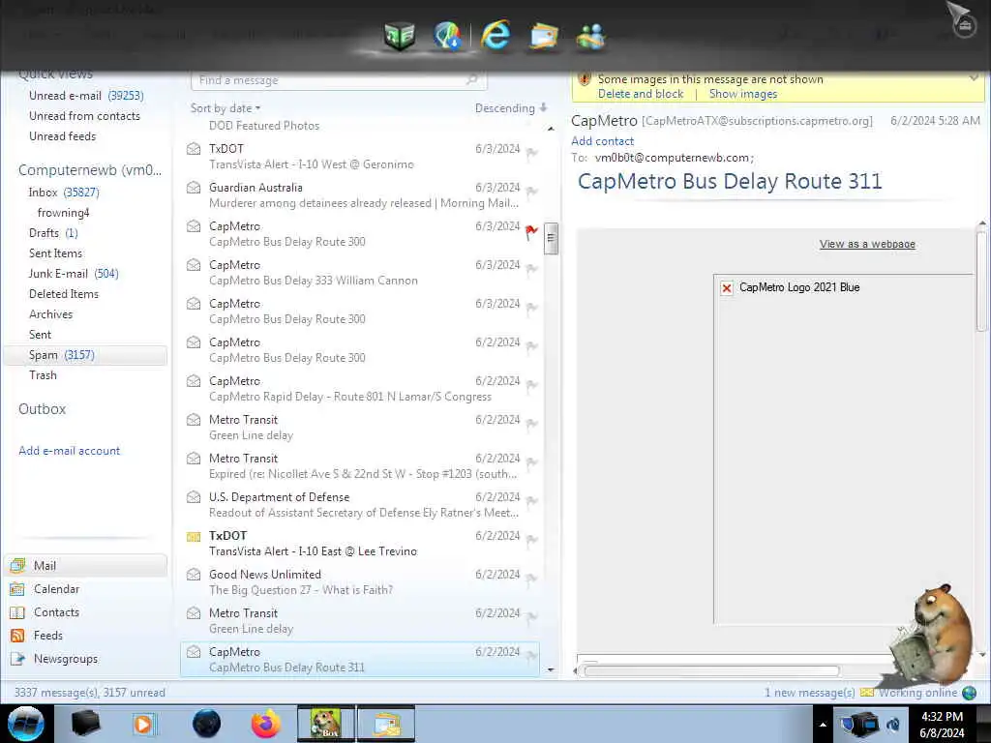This screenshot has width=991, height=743.
Task: Flag the Guardian Australia message
Action: [531, 193]
